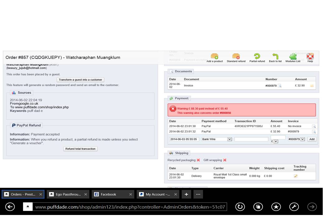This screenshot has width=324, height=224.
Task: Open the #000979 invoice dropdown
Action: tap(296, 139)
